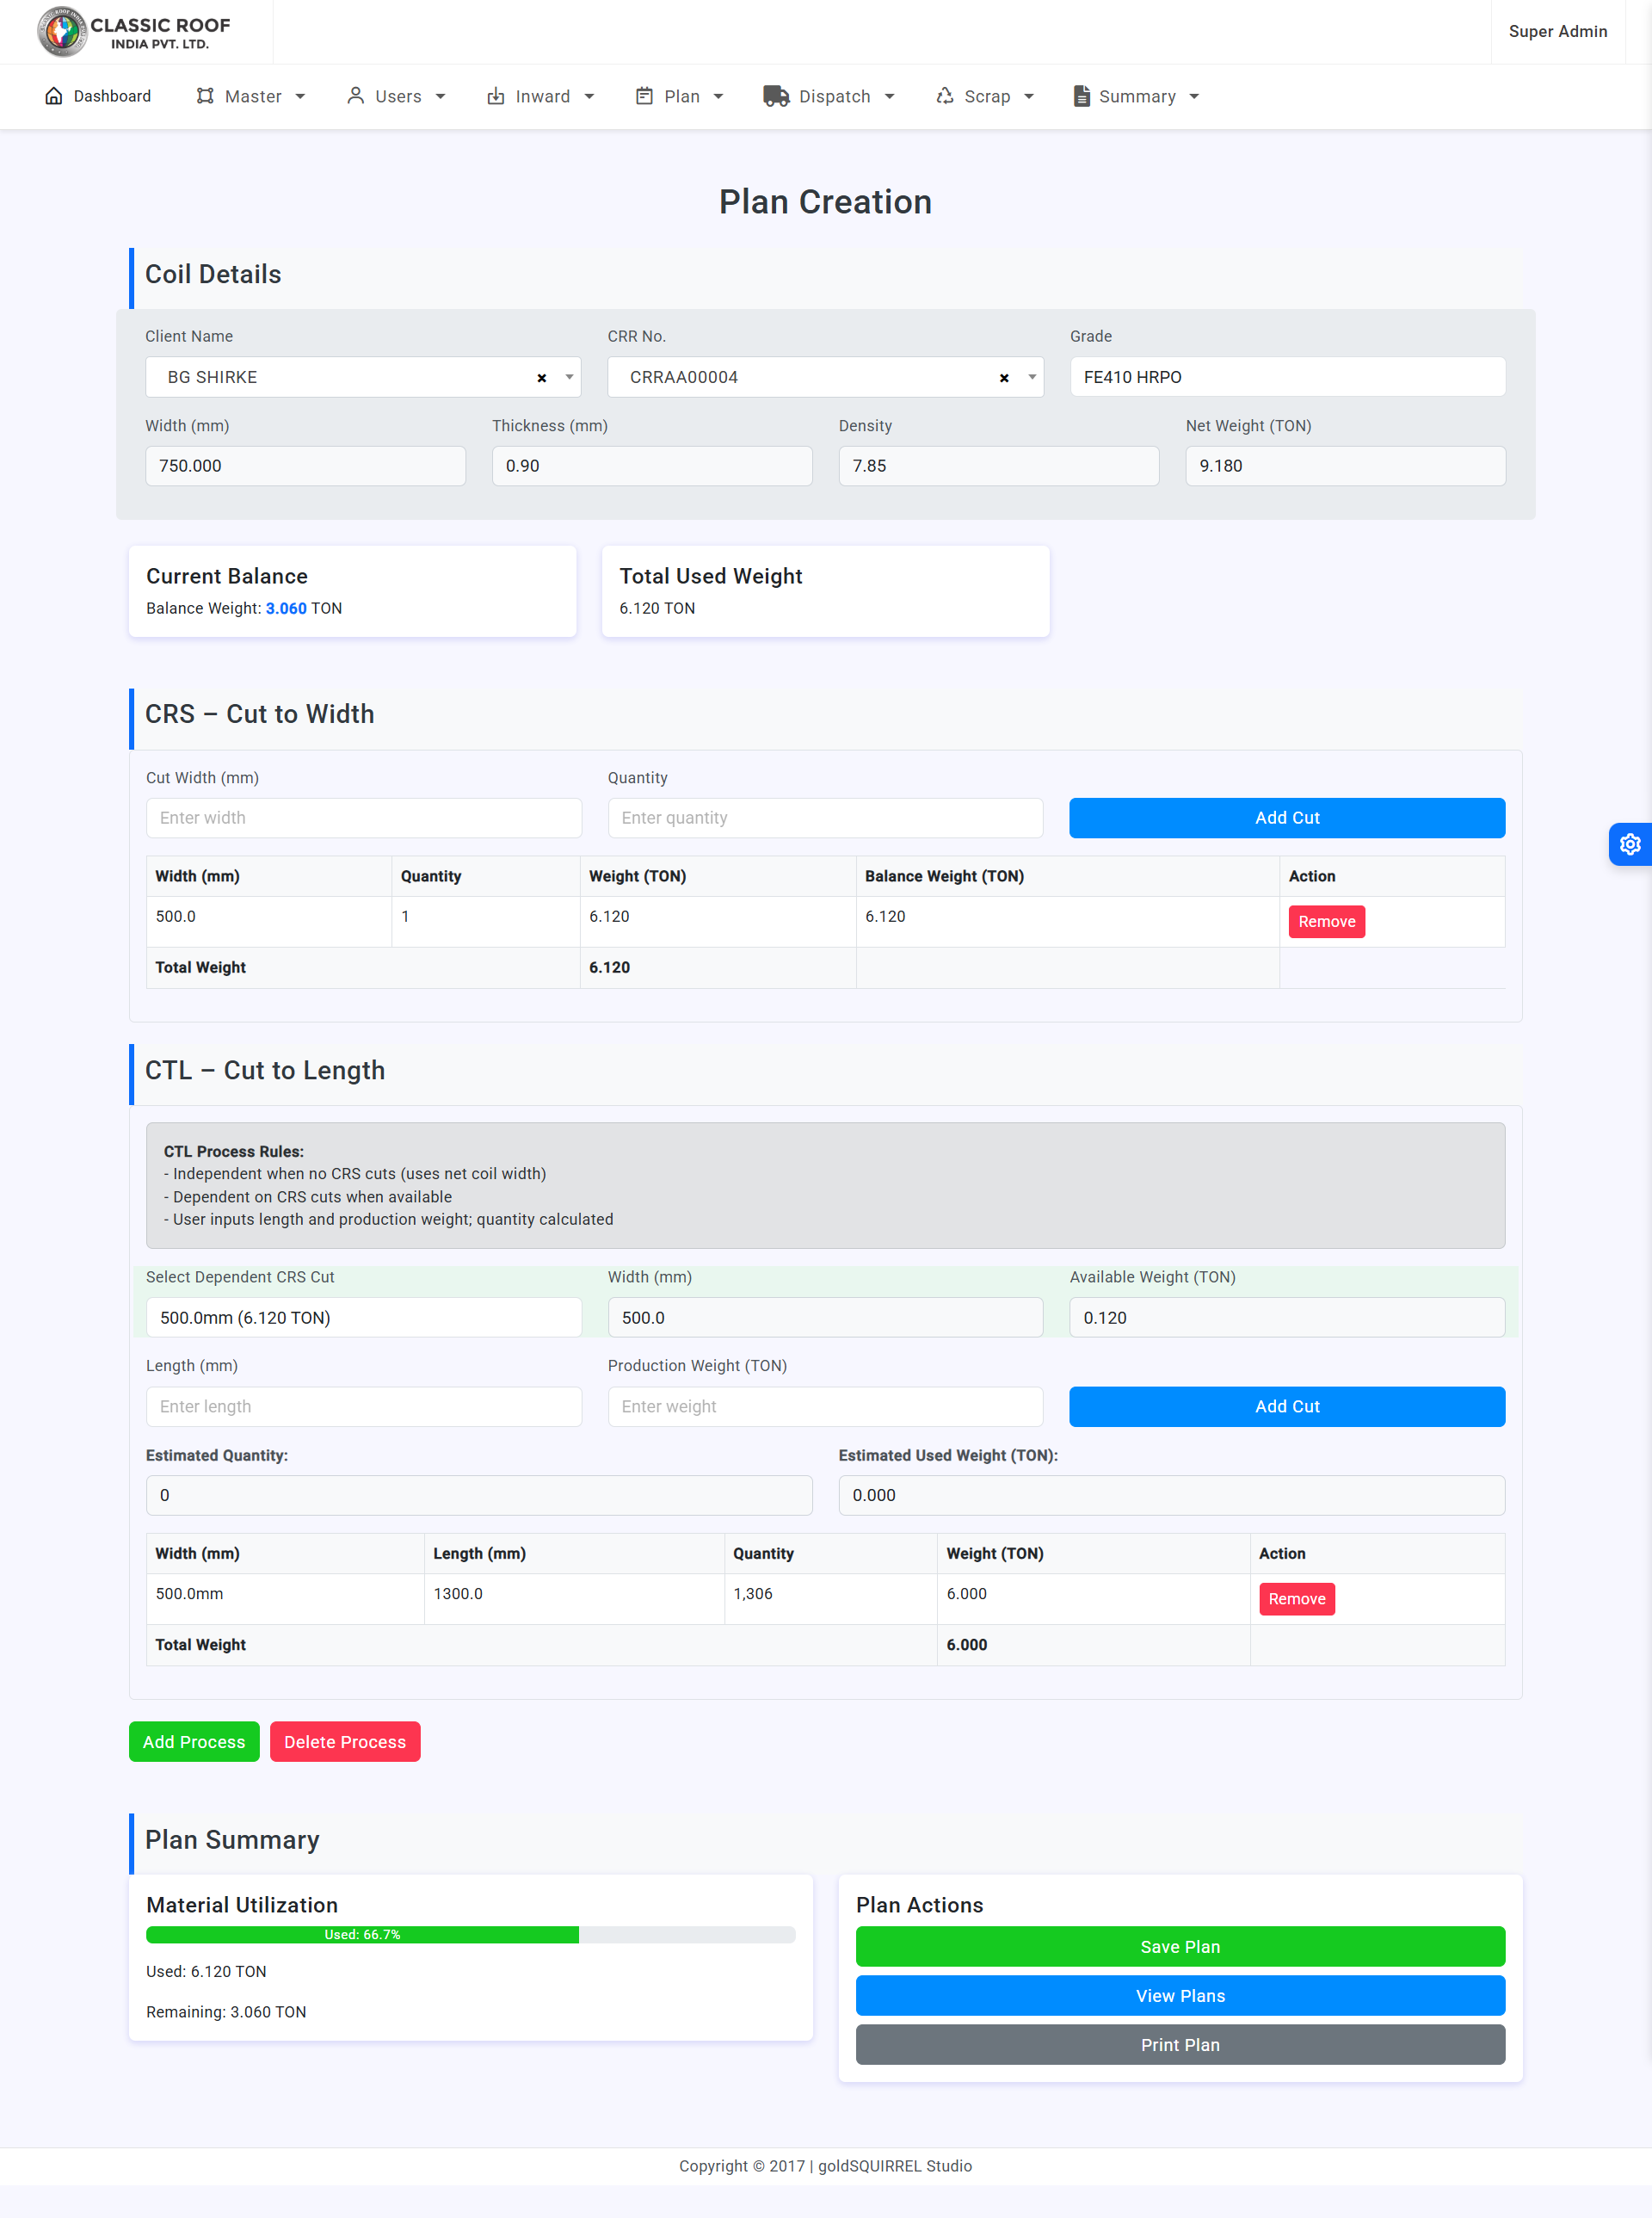Click the Scrap recycle icon
Image resolution: width=1652 pixels, height=2218 pixels.
tap(944, 96)
